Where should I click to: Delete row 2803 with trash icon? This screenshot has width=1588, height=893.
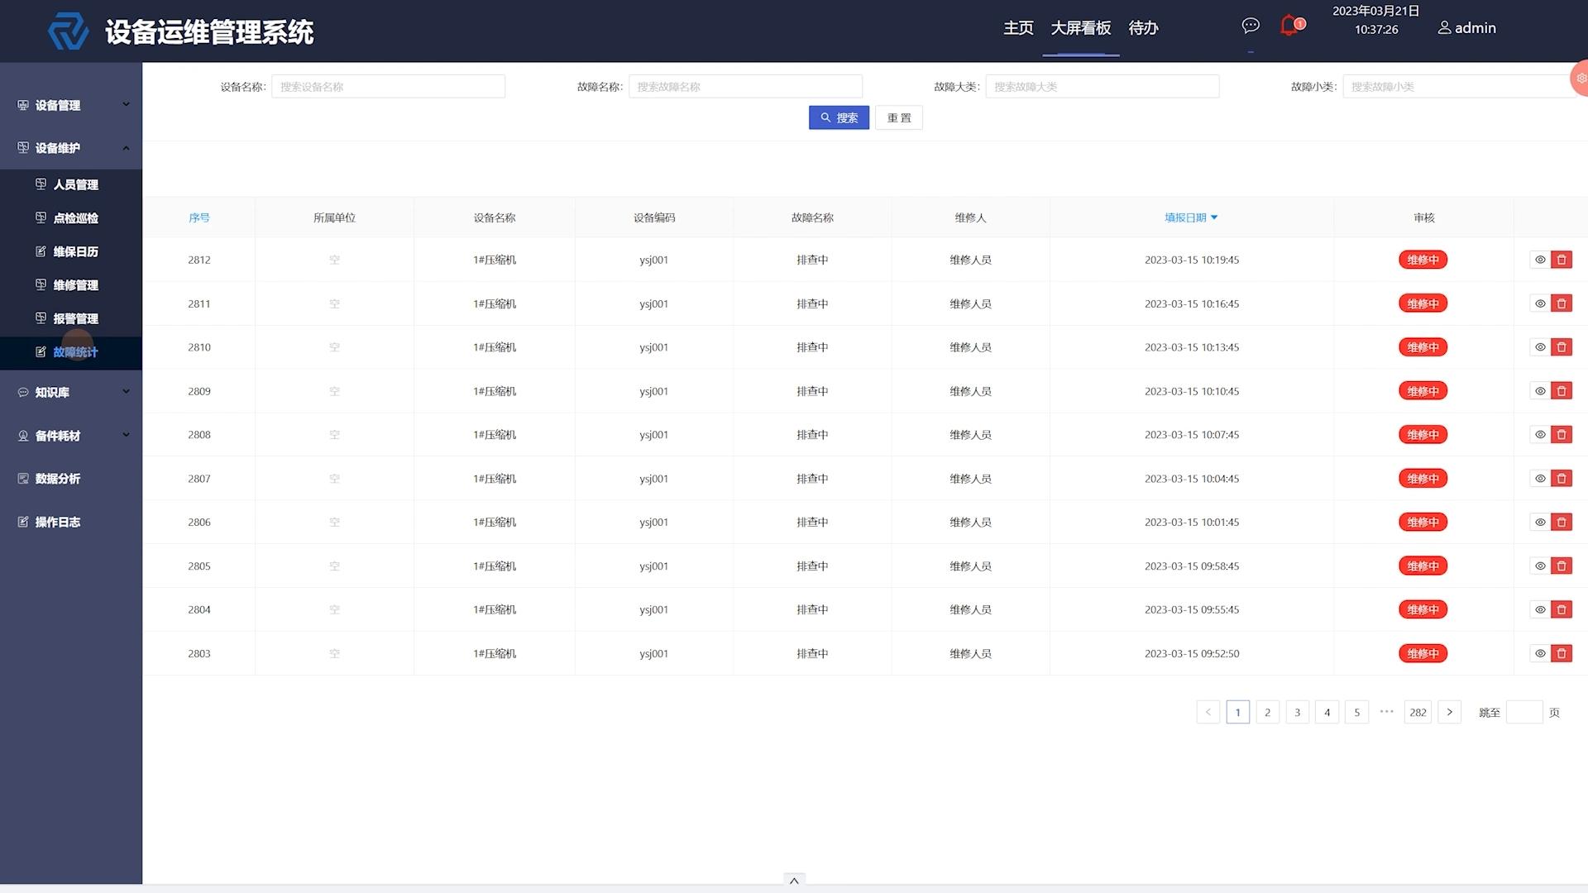1562,653
